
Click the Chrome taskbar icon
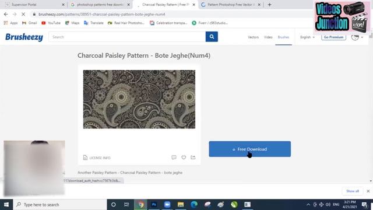click(140, 205)
